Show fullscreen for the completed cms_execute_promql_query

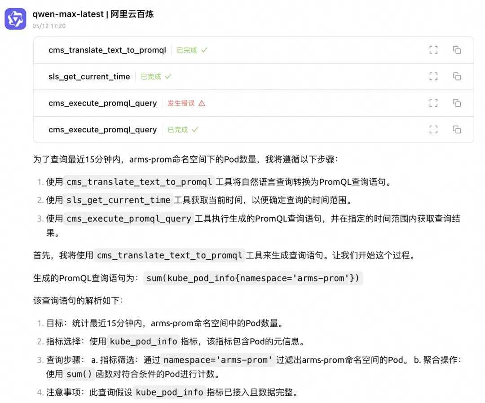coord(433,130)
